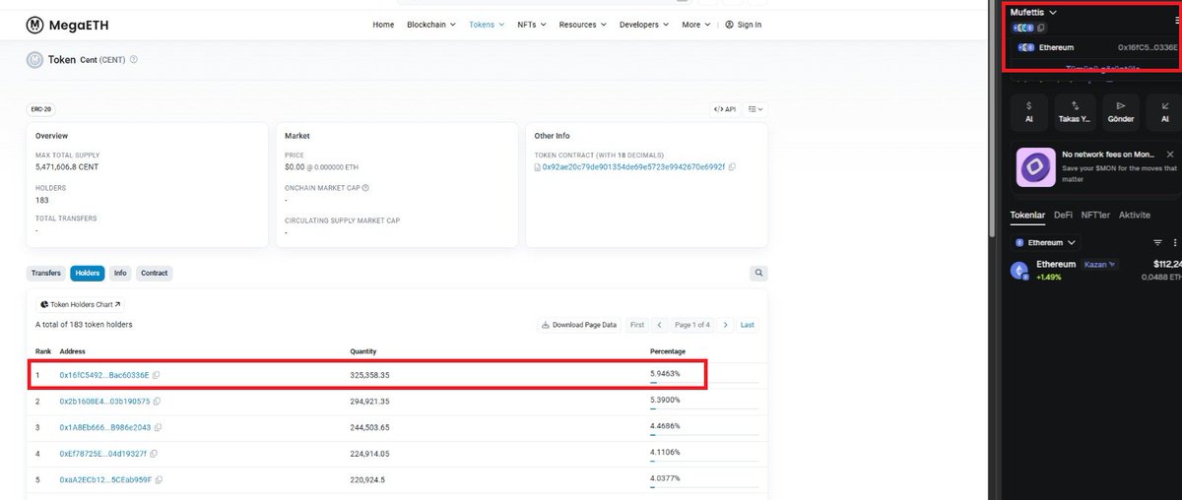
Task: Copy the token contract address
Action: (732, 167)
